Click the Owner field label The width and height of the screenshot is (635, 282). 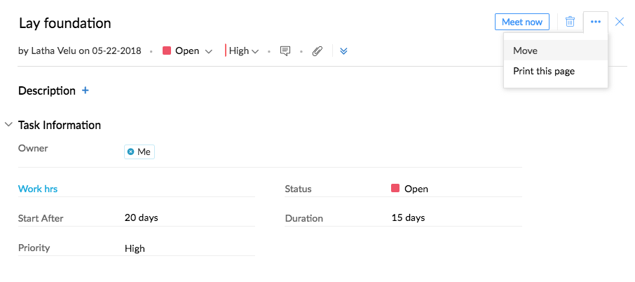coord(33,148)
